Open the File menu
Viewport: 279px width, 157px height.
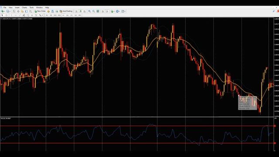pyautogui.click(x=5, y=7)
